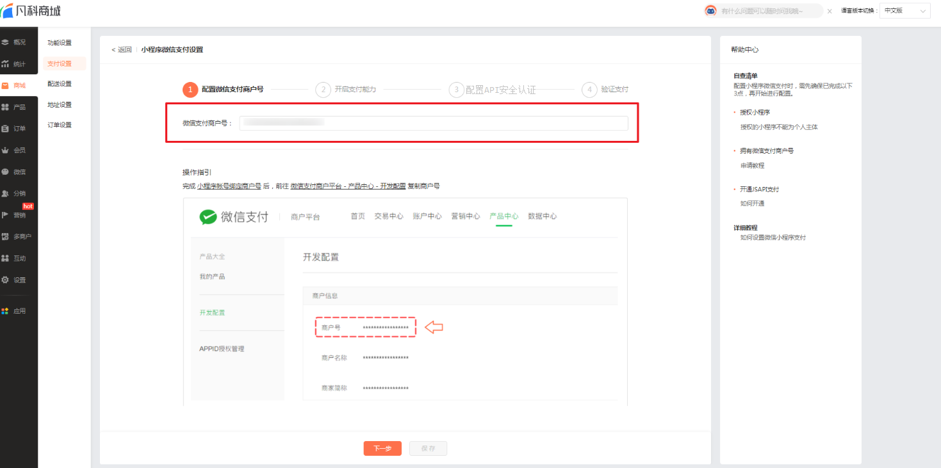This screenshot has width=941, height=468.
Task: Open 配送设置 in the submenu
Action: point(60,84)
